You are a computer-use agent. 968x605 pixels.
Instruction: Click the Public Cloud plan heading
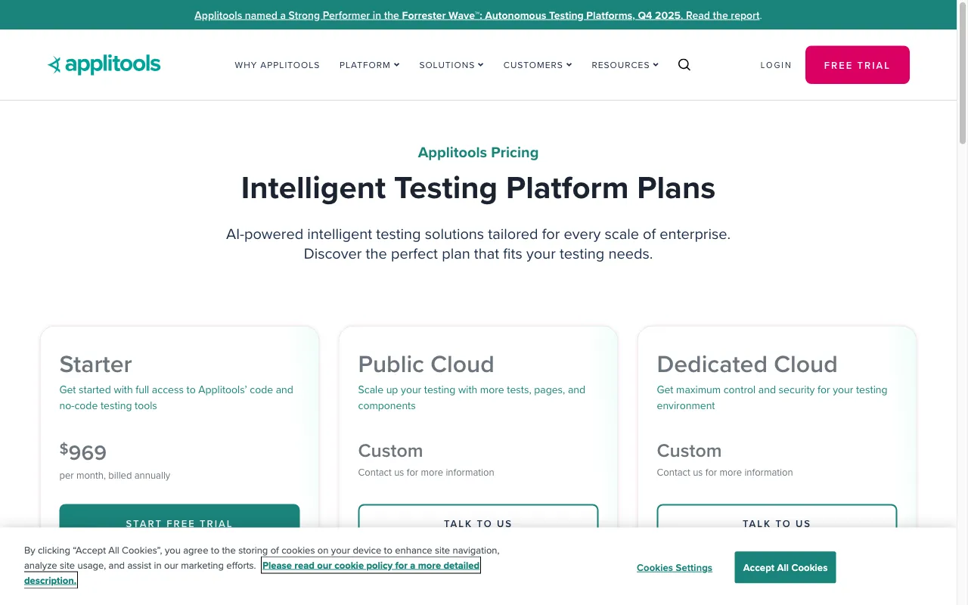click(x=426, y=365)
